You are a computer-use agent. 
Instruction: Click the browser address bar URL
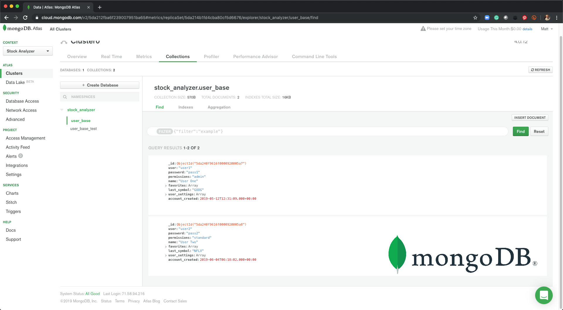click(180, 18)
